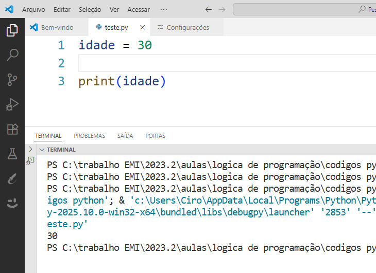Switch to the PROBLEMAS panel tab

coord(89,136)
